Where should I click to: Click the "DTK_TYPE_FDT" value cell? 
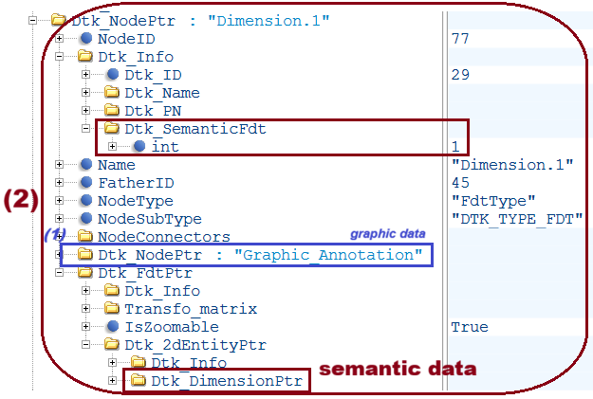(517, 219)
